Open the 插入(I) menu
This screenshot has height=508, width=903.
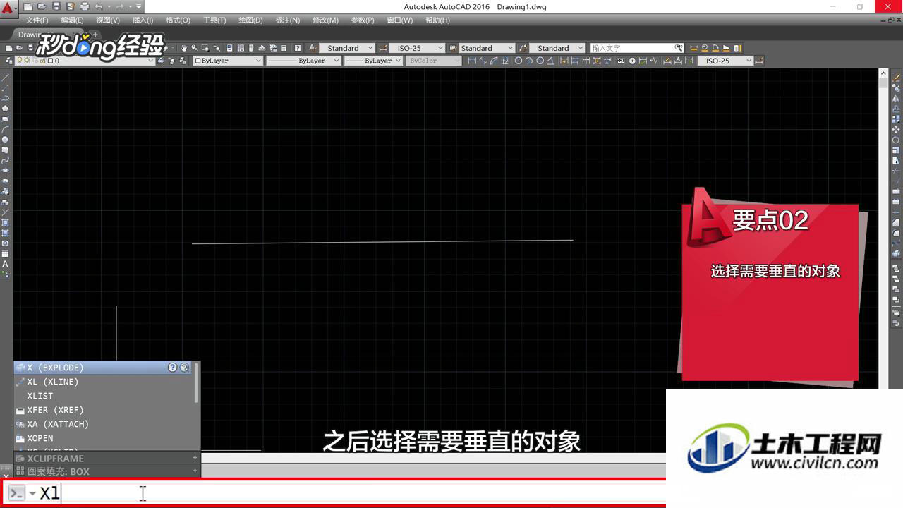[143, 20]
